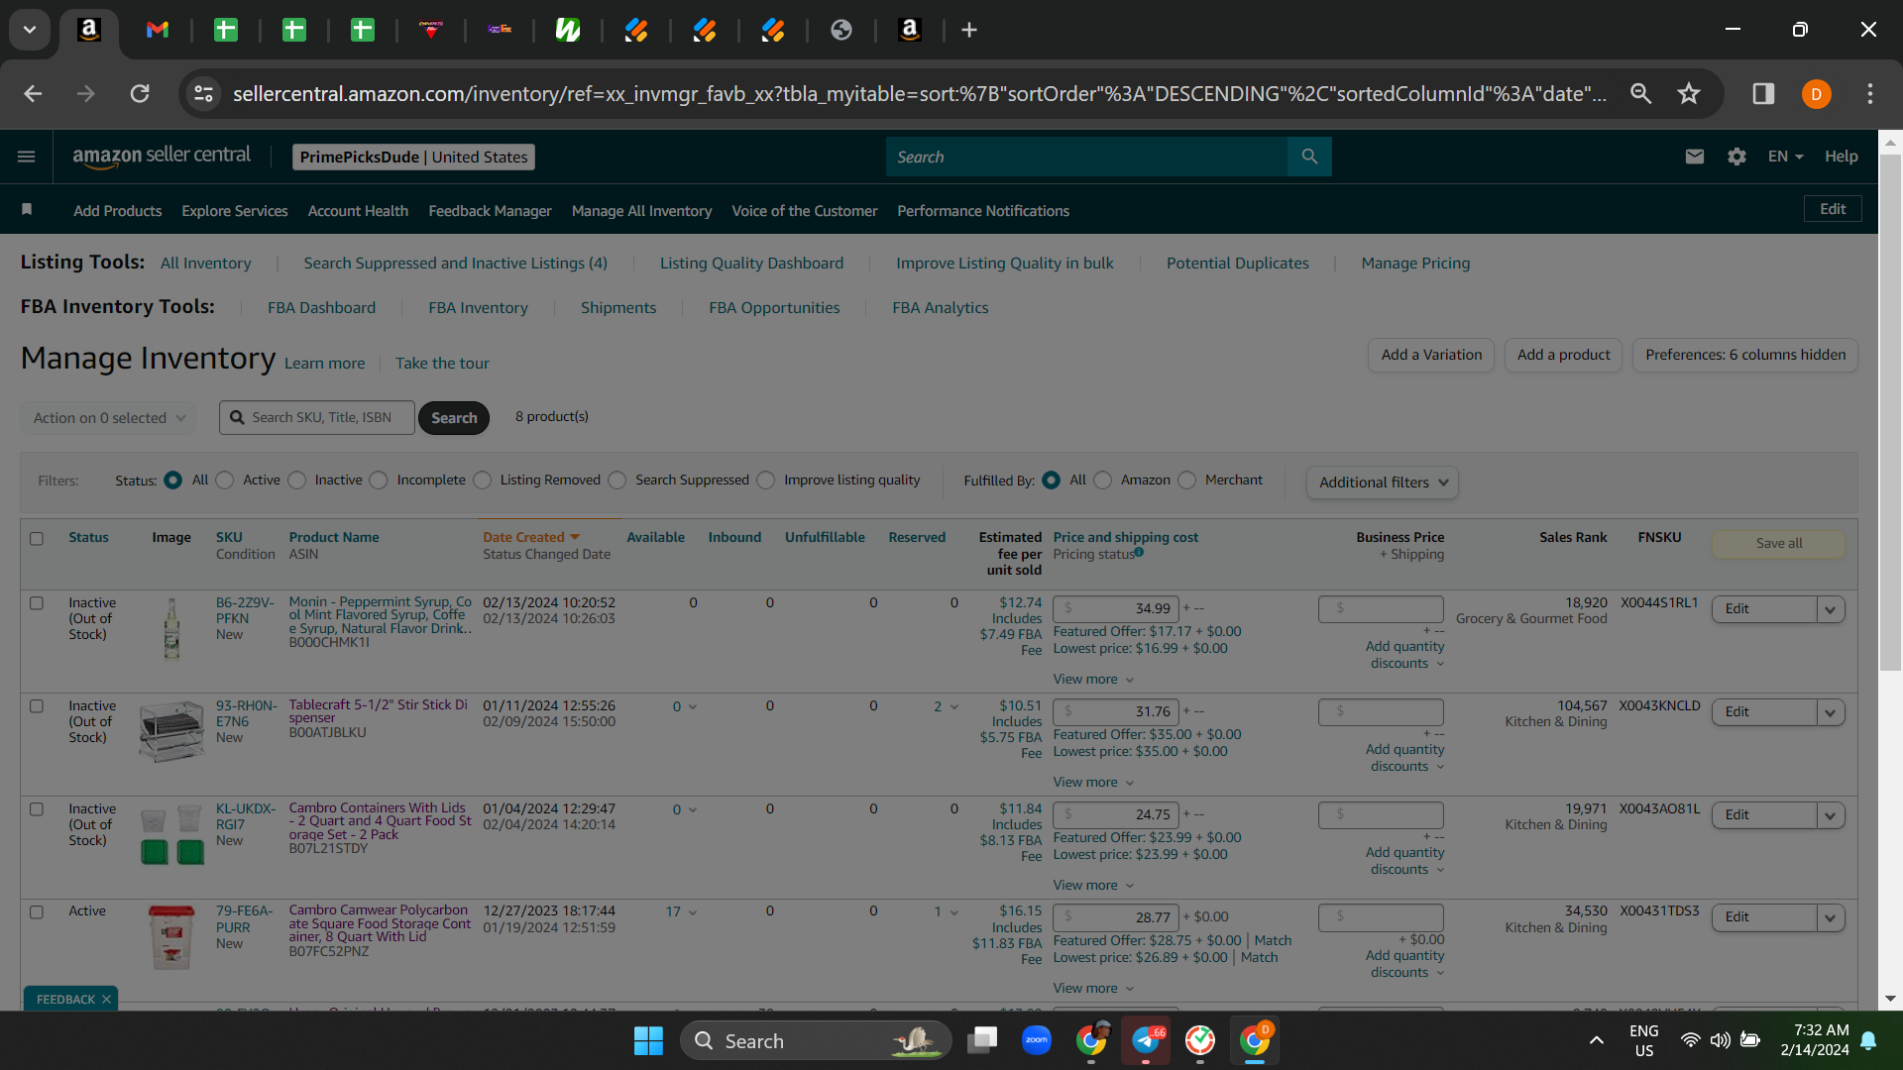Show hidden system tray icons

pos(1596,1040)
